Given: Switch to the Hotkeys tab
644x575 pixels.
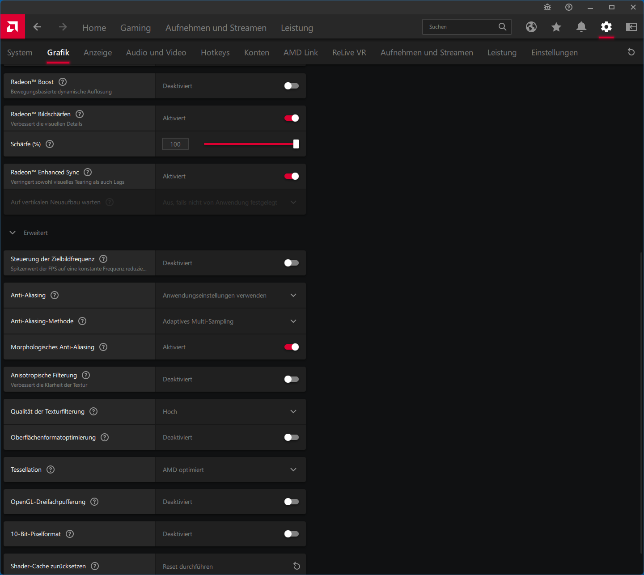Looking at the screenshot, I should click(x=215, y=52).
